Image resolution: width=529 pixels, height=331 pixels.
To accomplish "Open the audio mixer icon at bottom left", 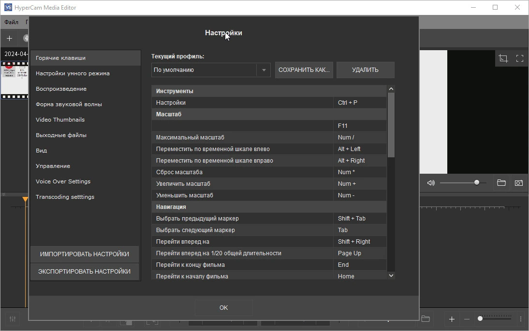I will (x=13, y=318).
